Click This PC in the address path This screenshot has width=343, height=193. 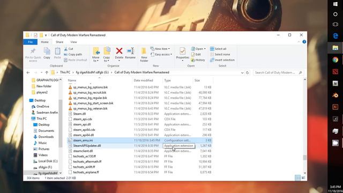tap(65, 72)
